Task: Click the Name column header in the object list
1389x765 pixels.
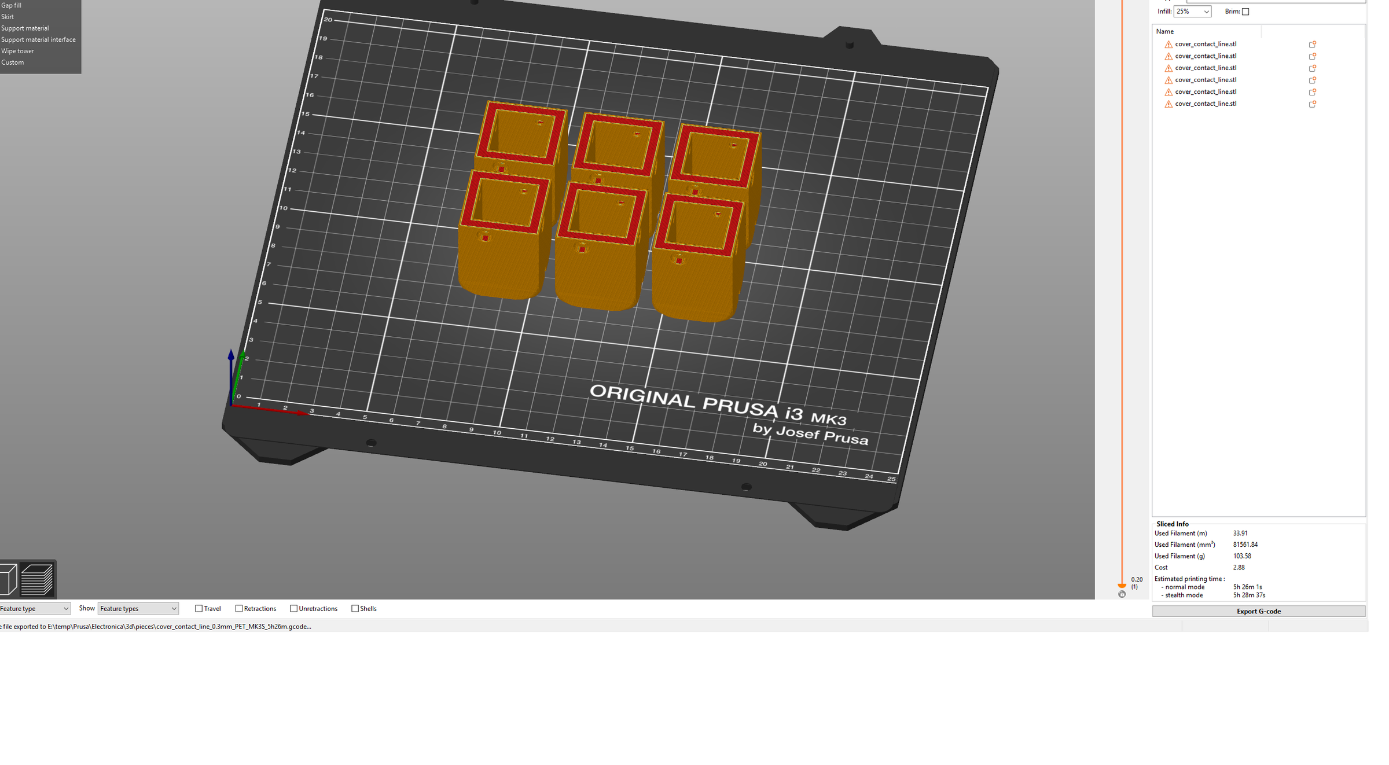Action: (x=1164, y=31)
